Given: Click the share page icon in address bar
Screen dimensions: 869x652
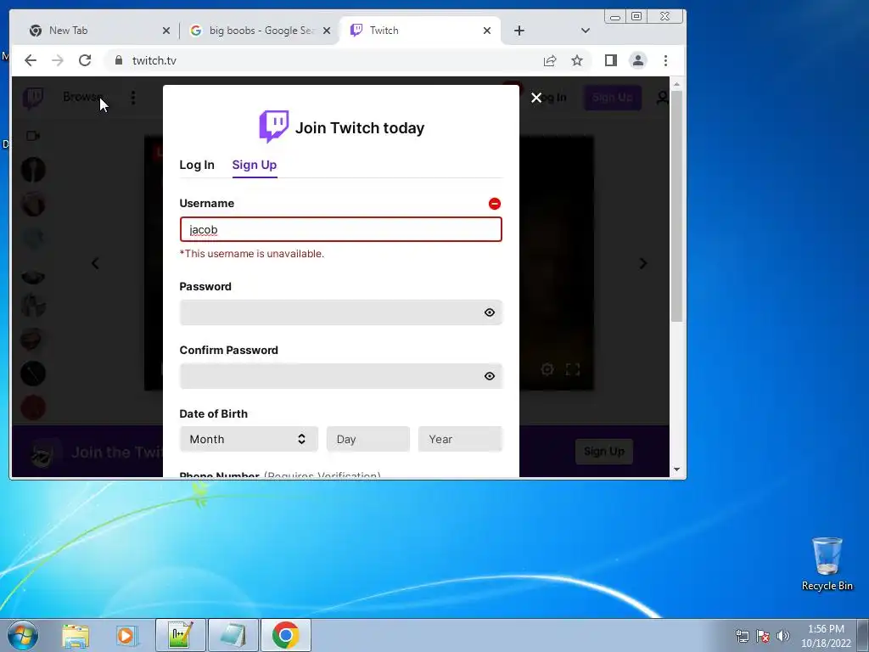Looking at the screenshot, I should click(x=550, y=60).
